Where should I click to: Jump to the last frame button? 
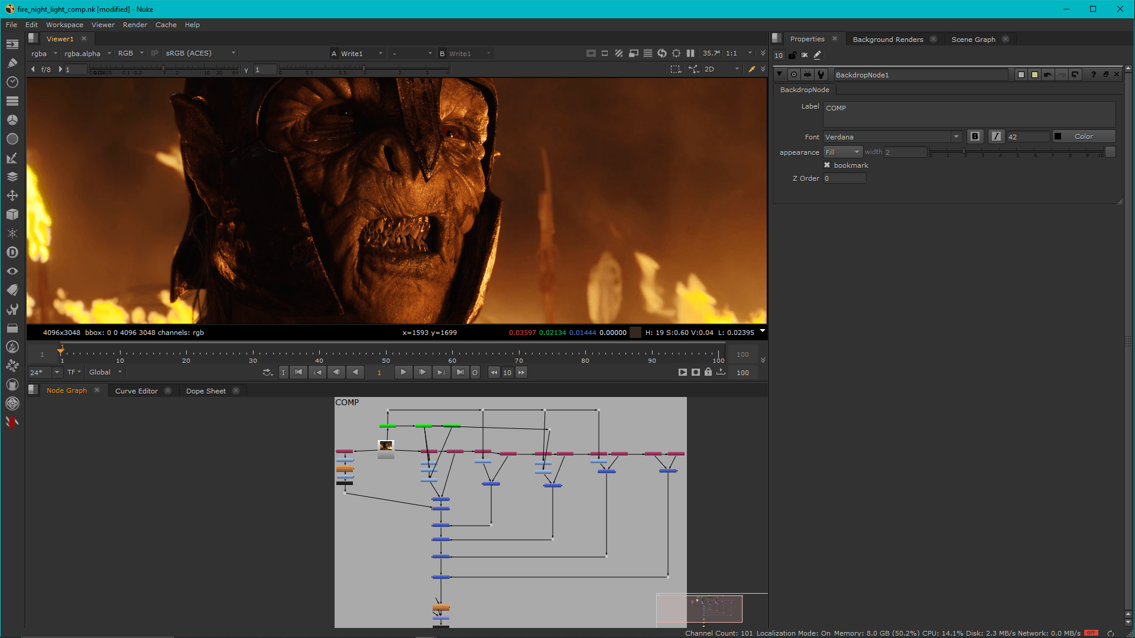[460, 372]
